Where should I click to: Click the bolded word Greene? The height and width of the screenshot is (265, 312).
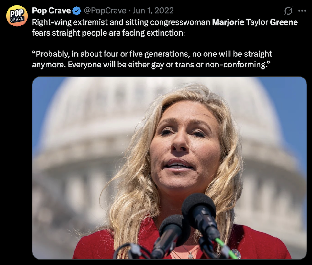pyautogui.click(x=284, y=22)
